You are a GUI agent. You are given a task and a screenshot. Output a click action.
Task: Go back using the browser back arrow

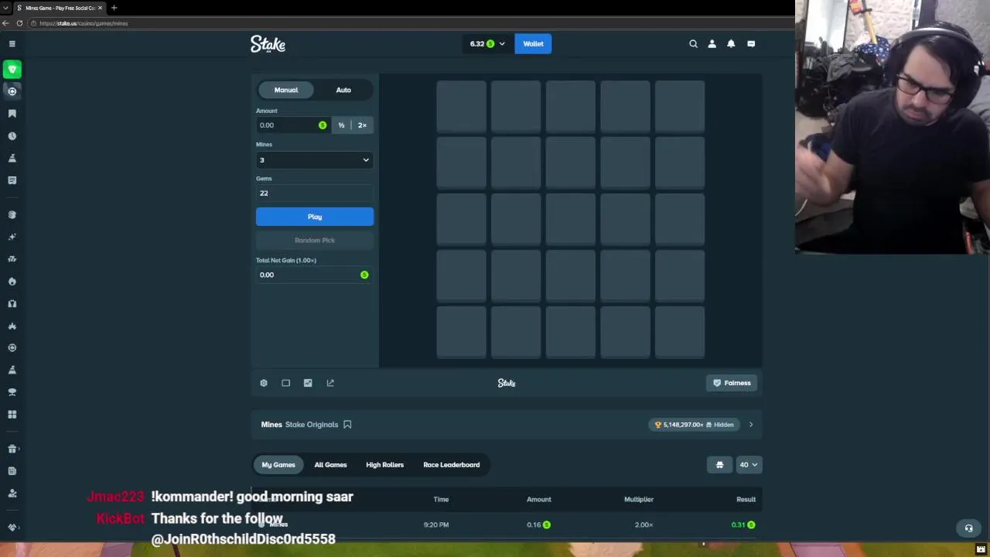(6, 23)
